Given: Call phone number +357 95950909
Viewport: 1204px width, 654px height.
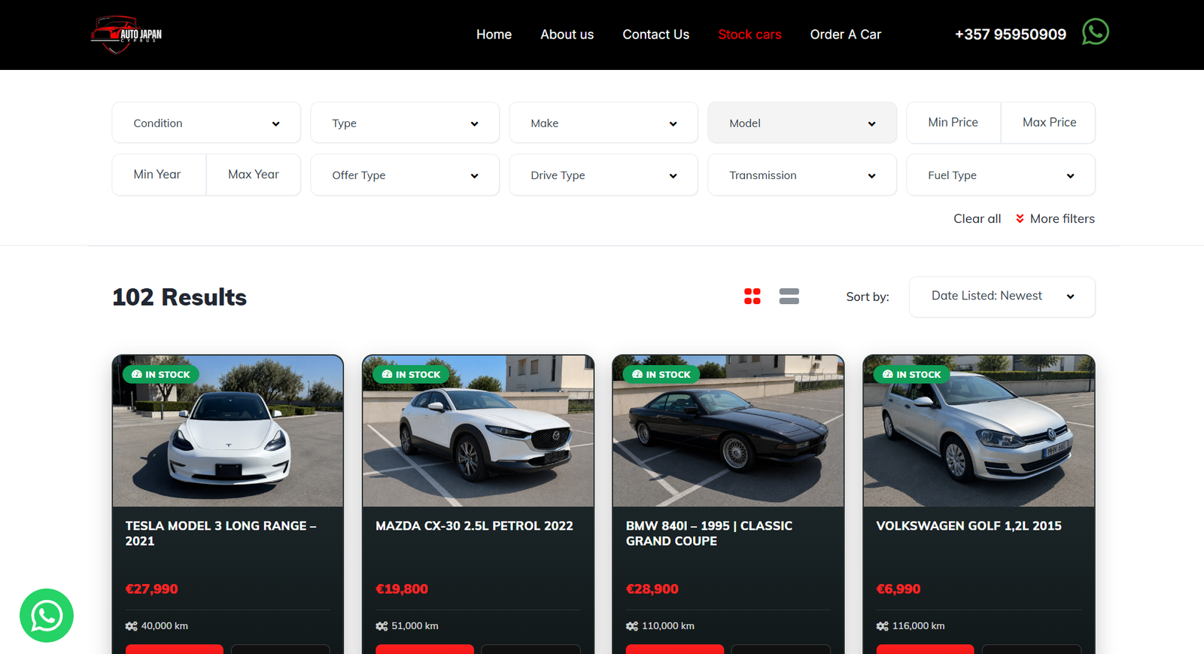Looking at the screenshot, I should click(1010, 35).
